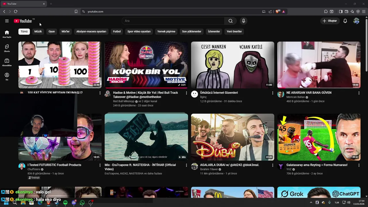Select the Oyun filter chip
The image size is (368, 207).
pyautogui.click(x=51, y=31)
